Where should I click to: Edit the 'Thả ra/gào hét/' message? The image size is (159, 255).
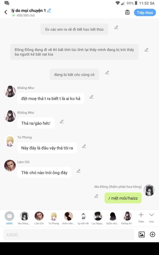62,122
